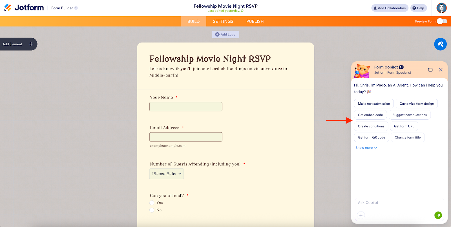Viewport: 451px width, 227px height.
Task: Open the Number of Guests dropdown
Action: coord(166,174)
